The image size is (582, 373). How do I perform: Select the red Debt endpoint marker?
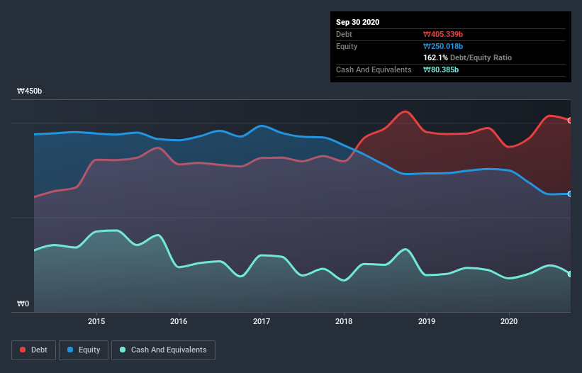click(x=570, y=121)
